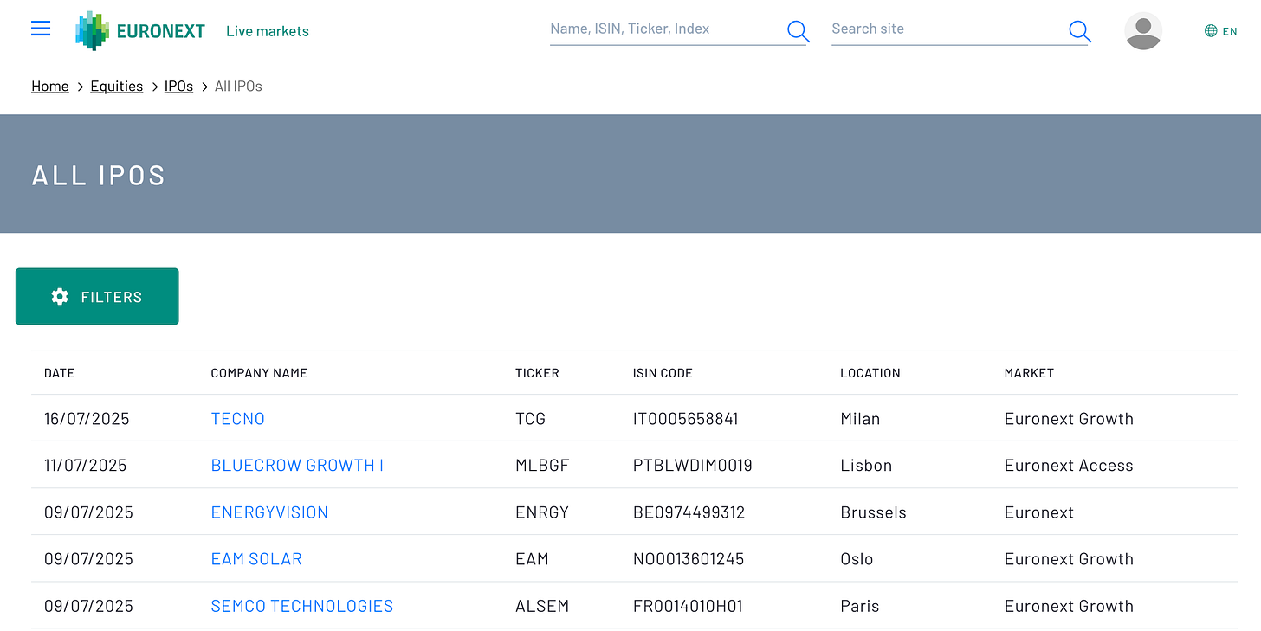
Task: Click ISIN code BE0974499312
Action: pyautogui.click(x=689, y=512)
